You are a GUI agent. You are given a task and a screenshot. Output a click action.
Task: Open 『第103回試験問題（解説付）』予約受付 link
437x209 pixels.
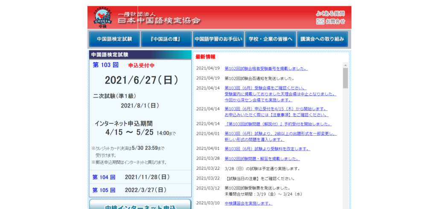coord(278,124)
